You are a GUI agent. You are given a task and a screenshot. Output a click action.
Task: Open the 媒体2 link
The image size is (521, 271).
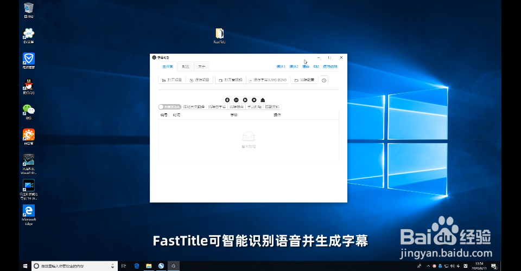pos(294,66)
